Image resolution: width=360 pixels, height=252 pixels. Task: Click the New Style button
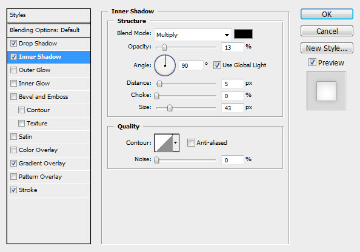pyautogui.click(x=327, y=48)
